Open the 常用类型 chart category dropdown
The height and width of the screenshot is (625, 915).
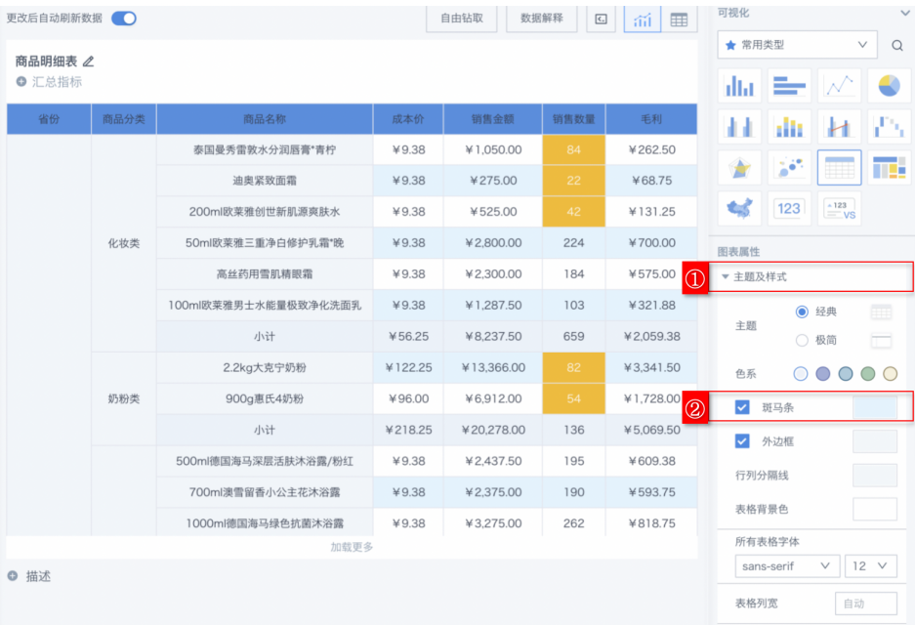797,45
